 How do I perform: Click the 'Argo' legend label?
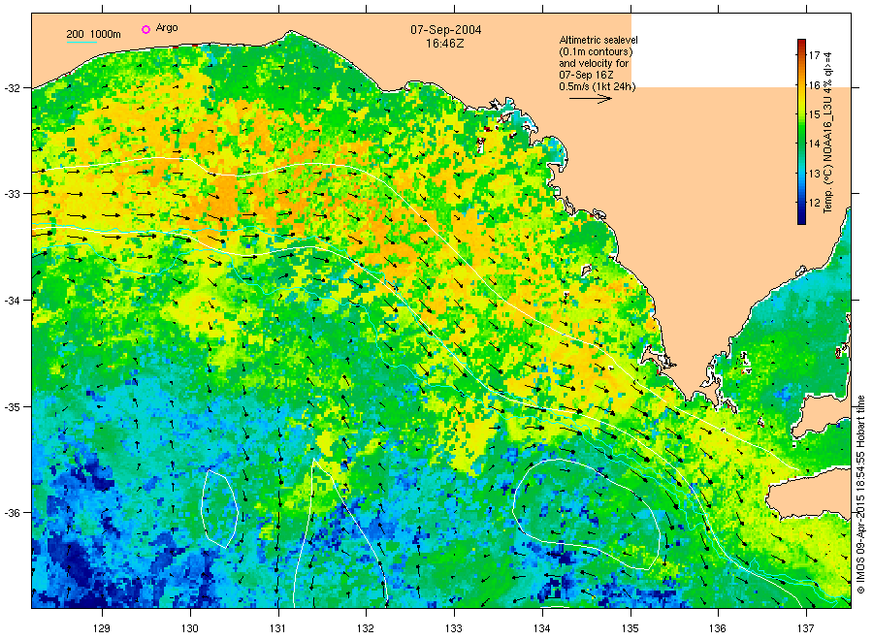click(167, 28)
